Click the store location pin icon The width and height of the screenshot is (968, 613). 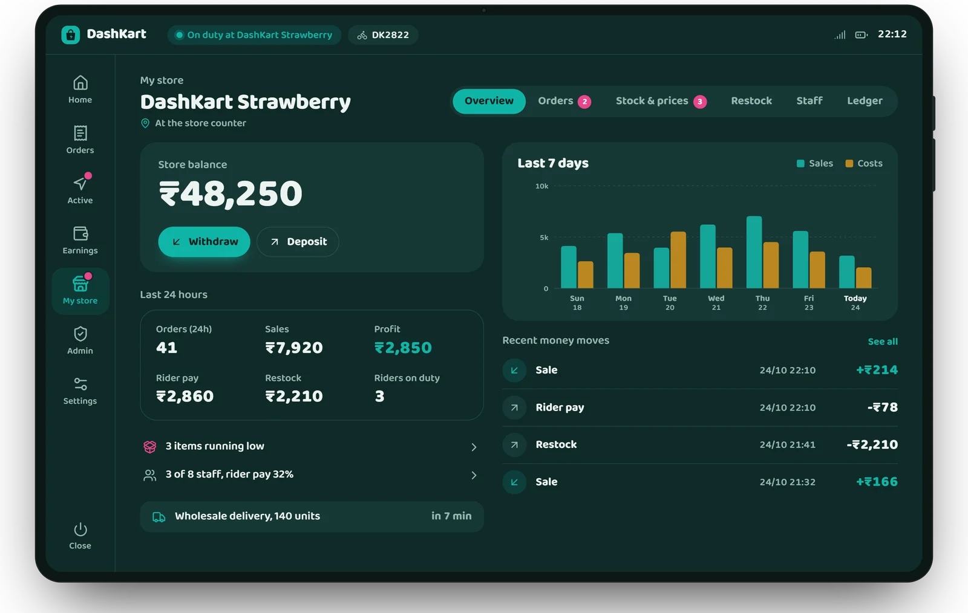pos(145,123)
